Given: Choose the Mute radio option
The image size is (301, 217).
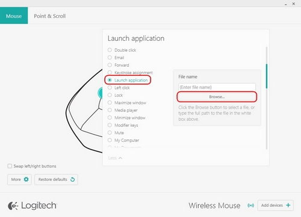Looking at the screenshot, I should click(110, 133).
